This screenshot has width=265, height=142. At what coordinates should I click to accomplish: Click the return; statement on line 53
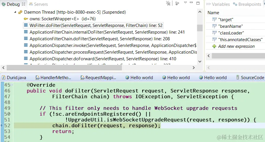pos(63,131)
